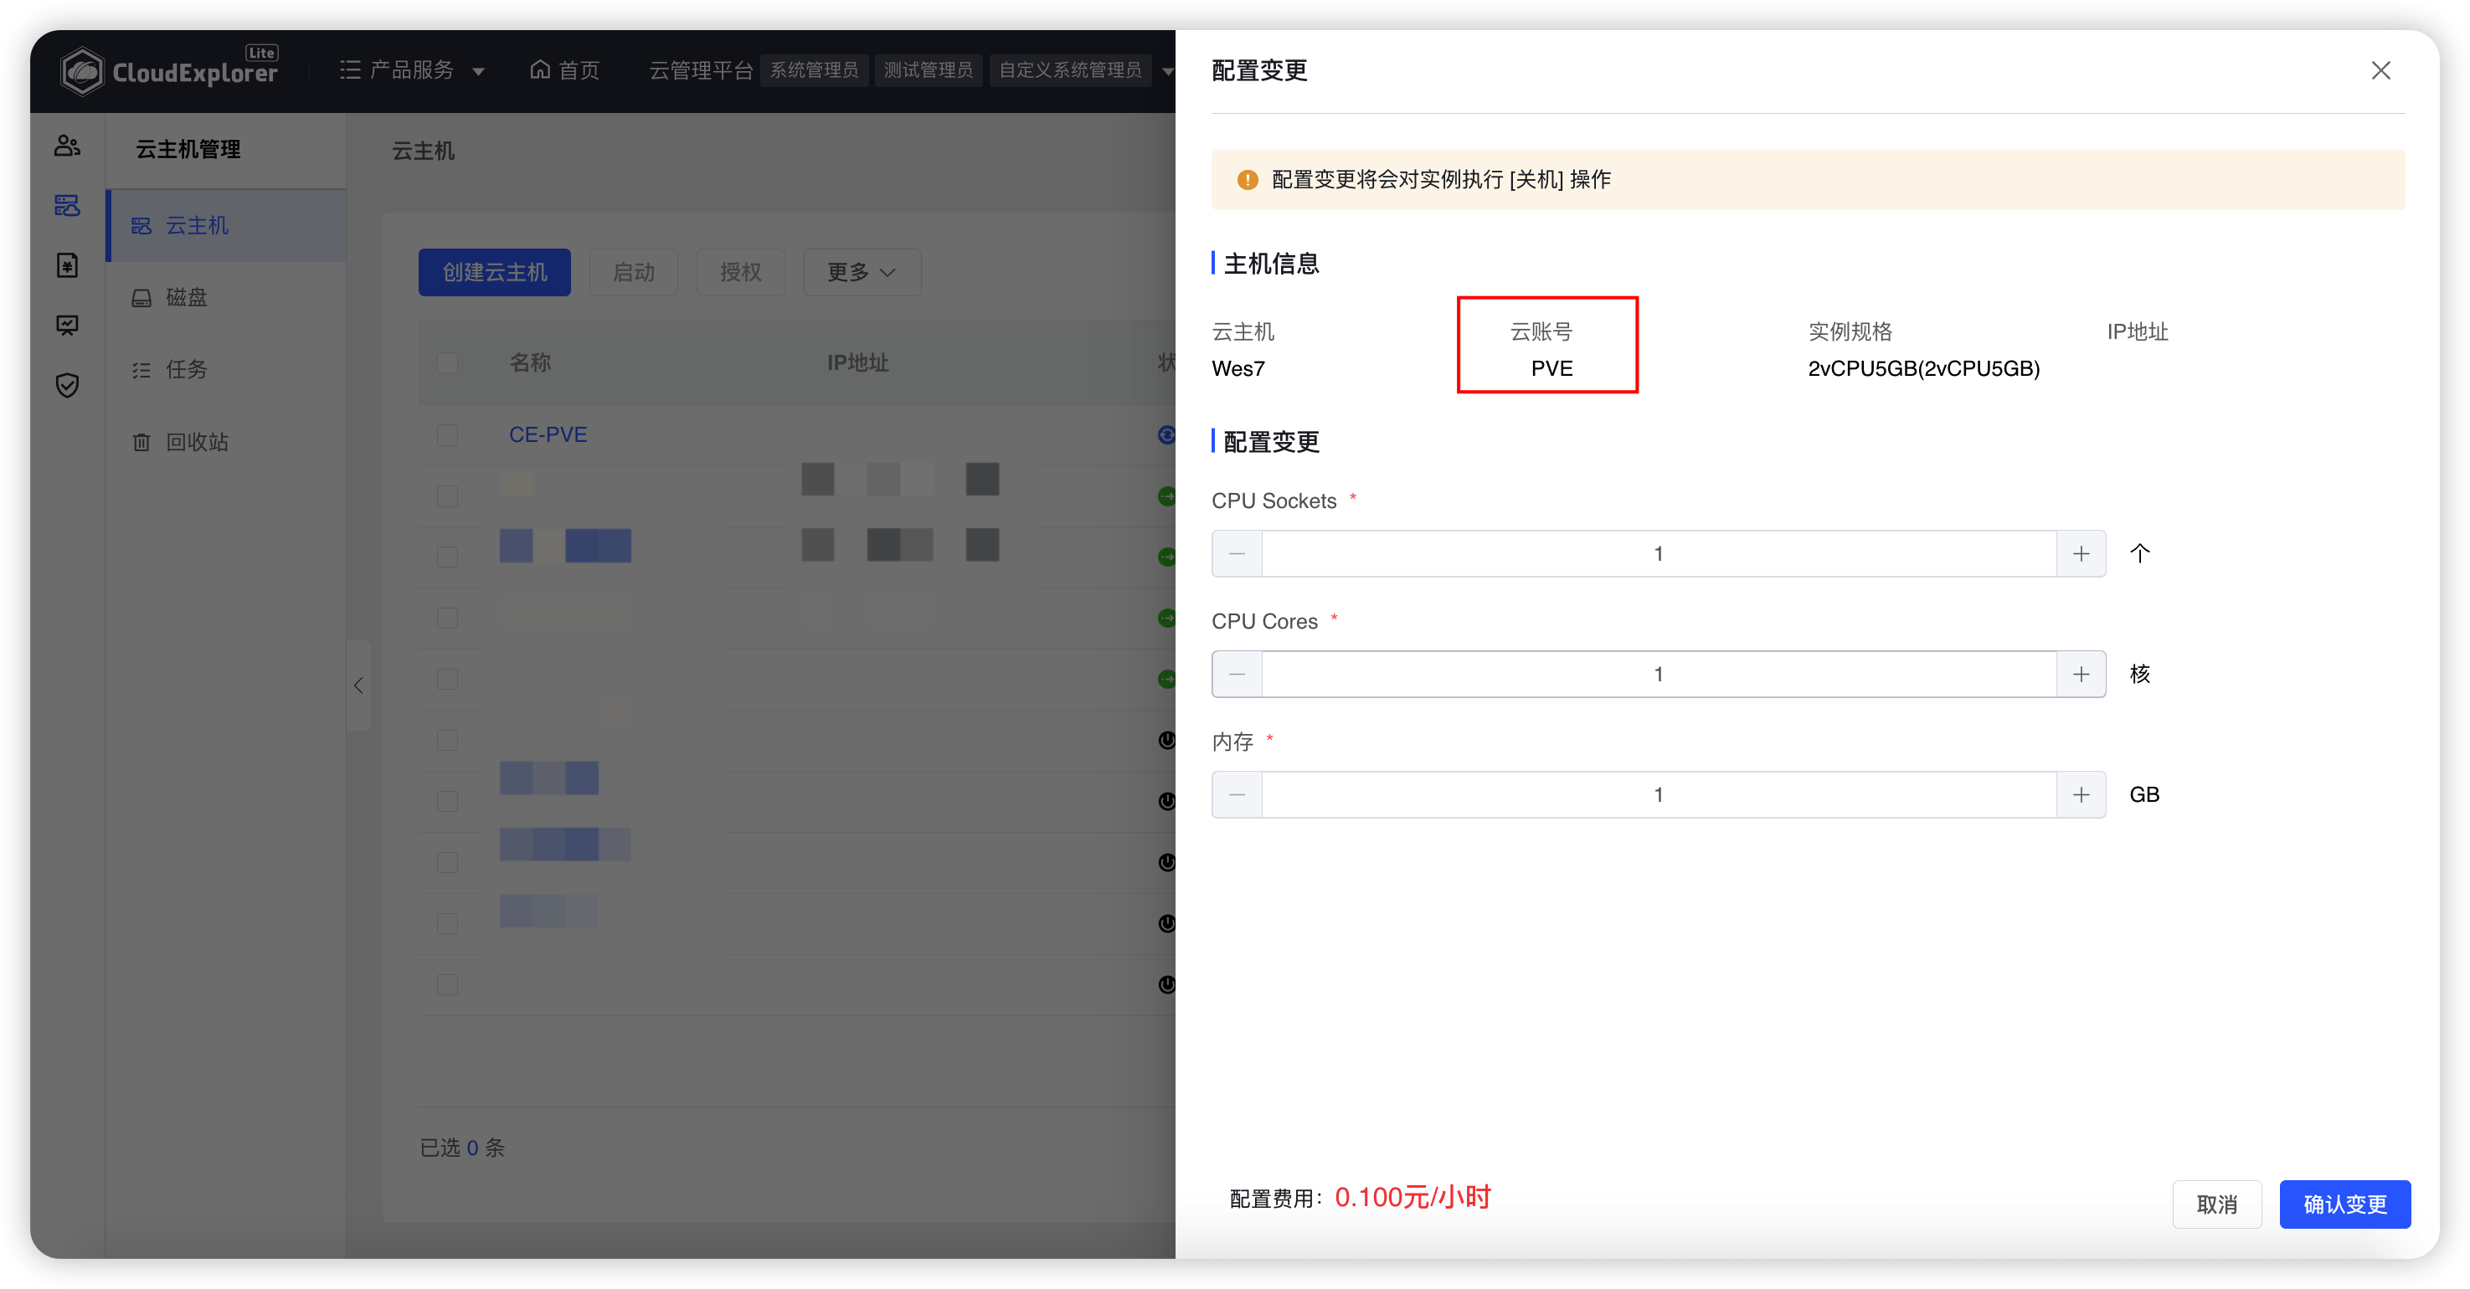This screenshot has width=2470, height=1289.
Task: Open the CE-PVE host link
Action: coord(548,435)
